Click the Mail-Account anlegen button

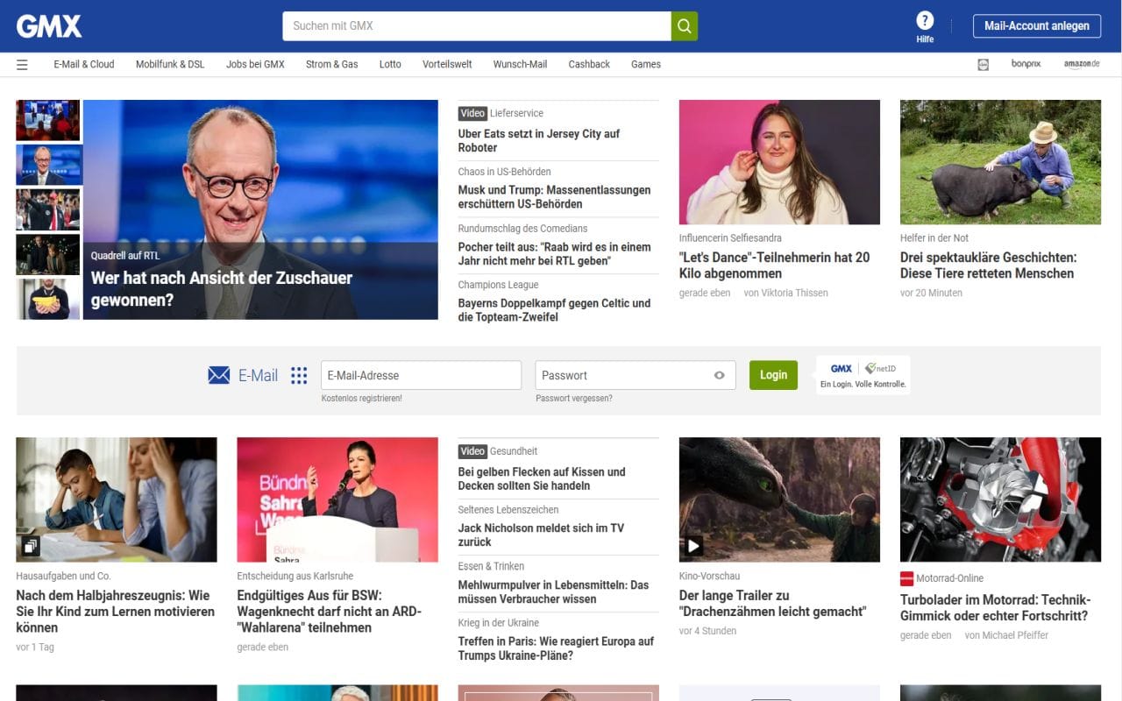[x=1036, y=26]
